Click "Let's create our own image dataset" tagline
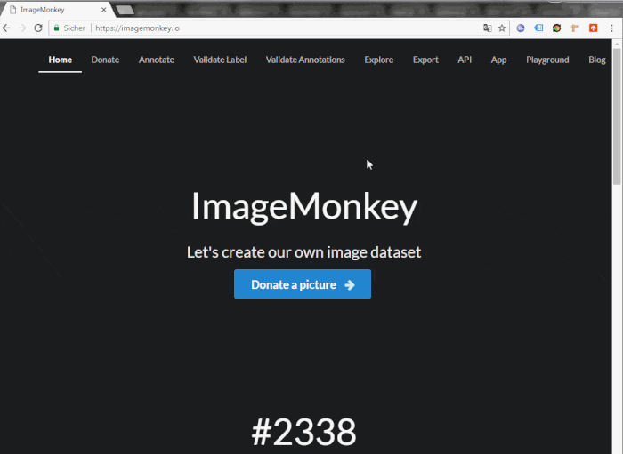Image resolution: width=623 pixels, height=454 pixels. click(304, 252)
